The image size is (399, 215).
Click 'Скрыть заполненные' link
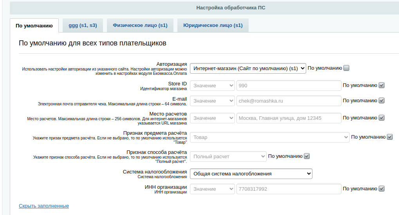click(x=44, y=206)
